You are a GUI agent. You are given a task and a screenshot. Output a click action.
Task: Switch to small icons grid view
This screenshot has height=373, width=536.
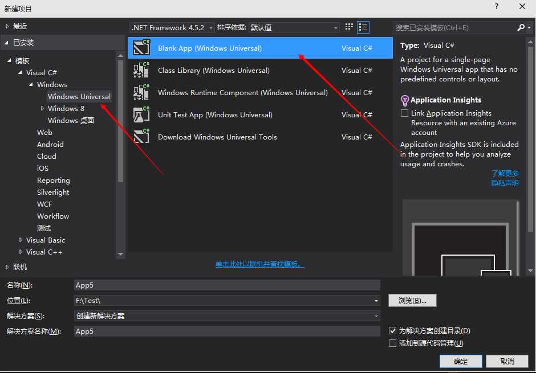[348, 27]
